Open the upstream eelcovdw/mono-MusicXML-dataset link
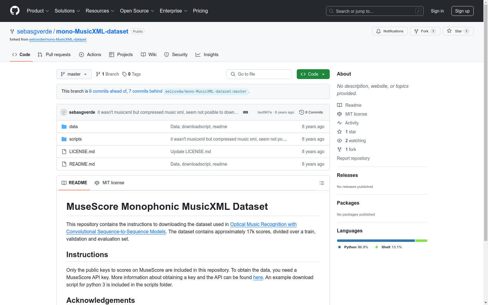Screen dimensions: 488x305 pyautogui.click(x=58, y=39)
